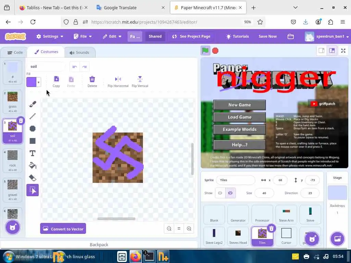
Task: Expand the Backpack panel
Action: 99,245
